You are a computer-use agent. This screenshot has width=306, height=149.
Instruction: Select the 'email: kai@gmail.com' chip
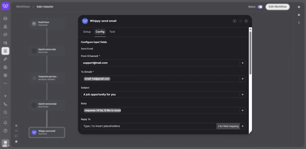tap(97, 79)
